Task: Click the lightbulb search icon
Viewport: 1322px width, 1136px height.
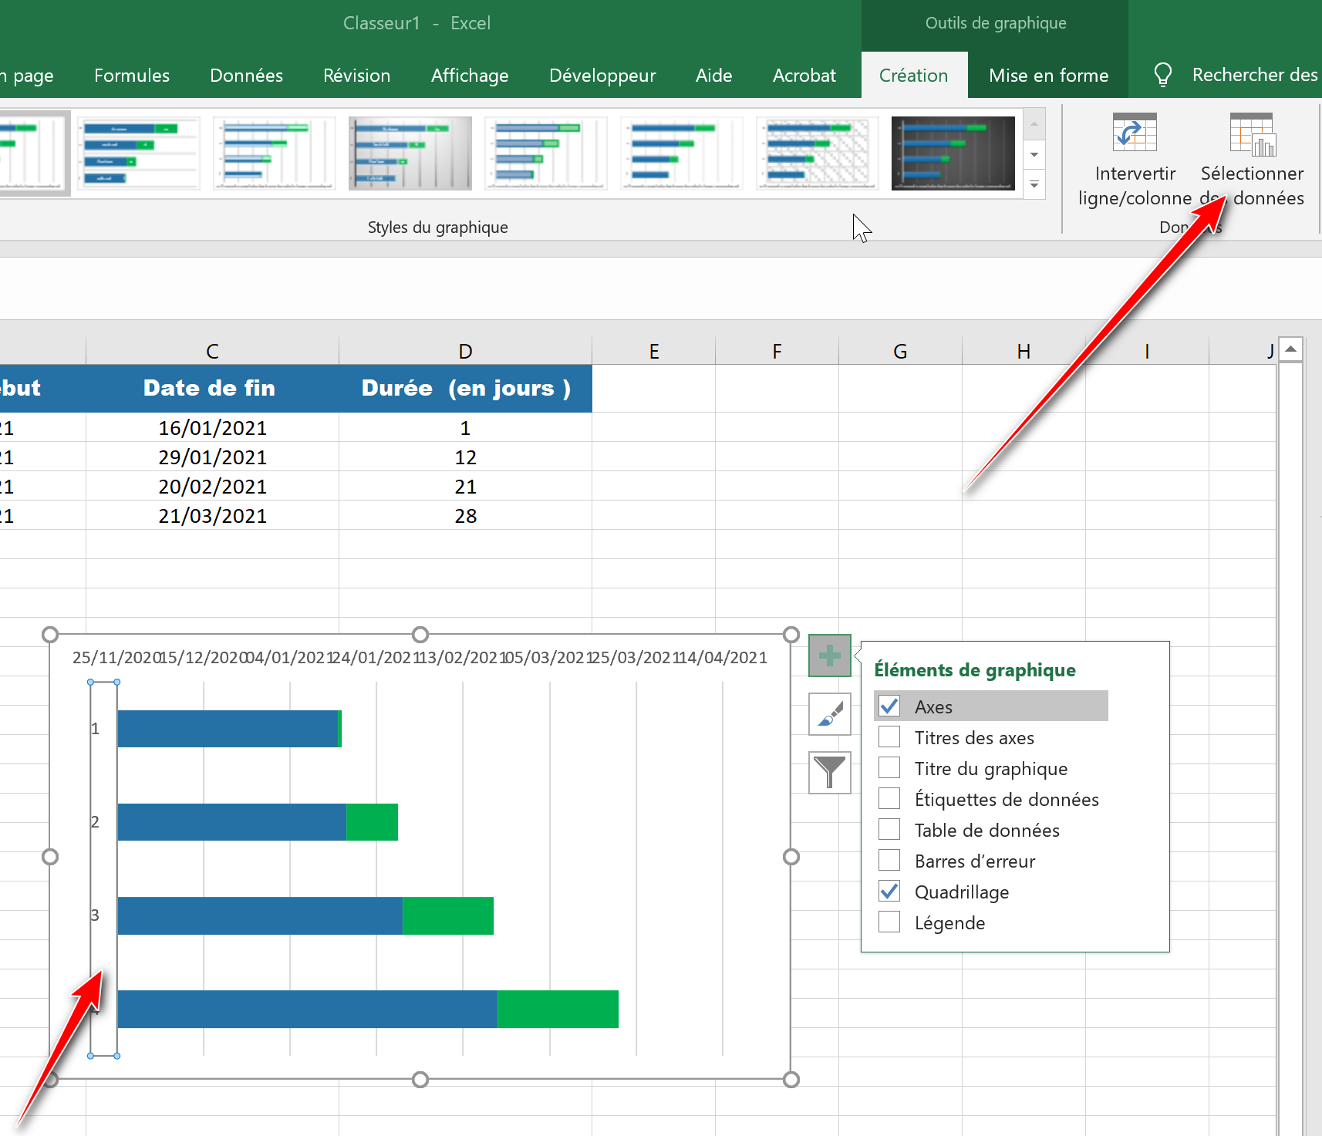Action: tap(1162, 75)
